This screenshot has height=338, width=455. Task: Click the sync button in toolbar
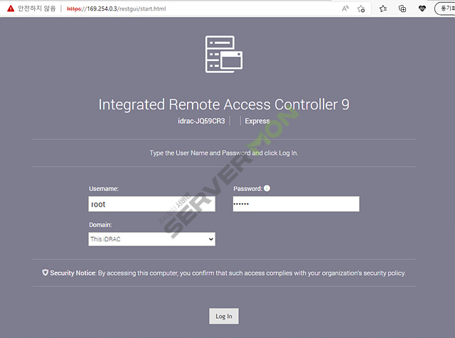pyautogui.click(x=445, y=9)
